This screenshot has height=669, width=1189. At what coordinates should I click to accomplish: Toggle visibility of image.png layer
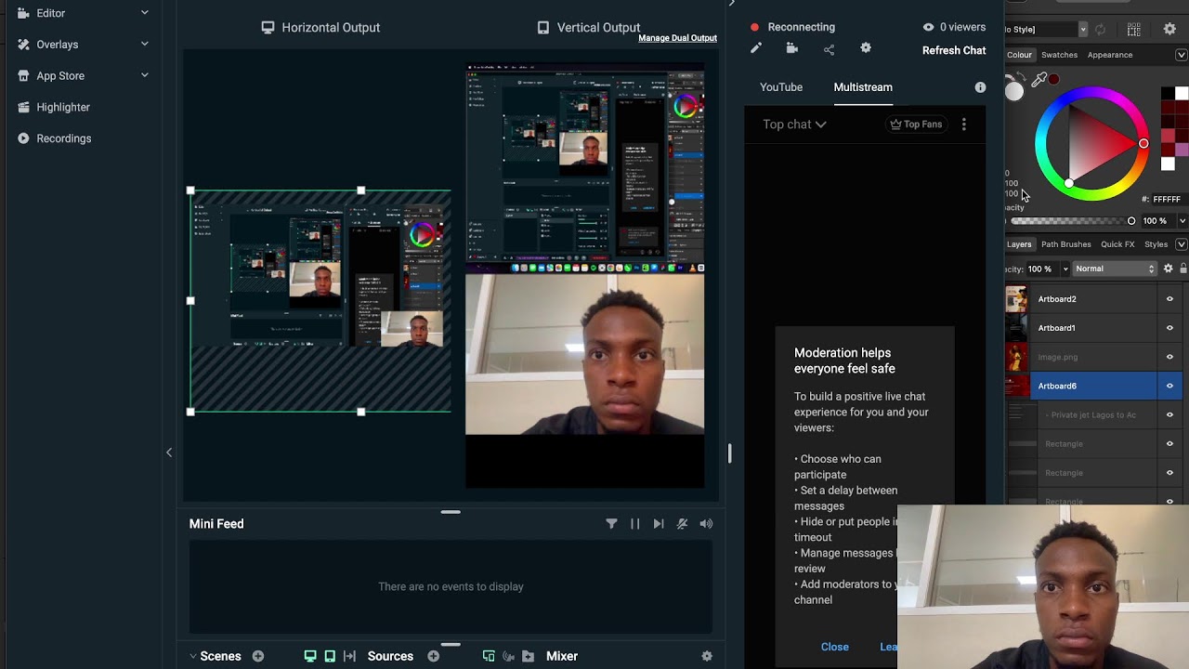pyautogui.click(x=1169, y=357)
